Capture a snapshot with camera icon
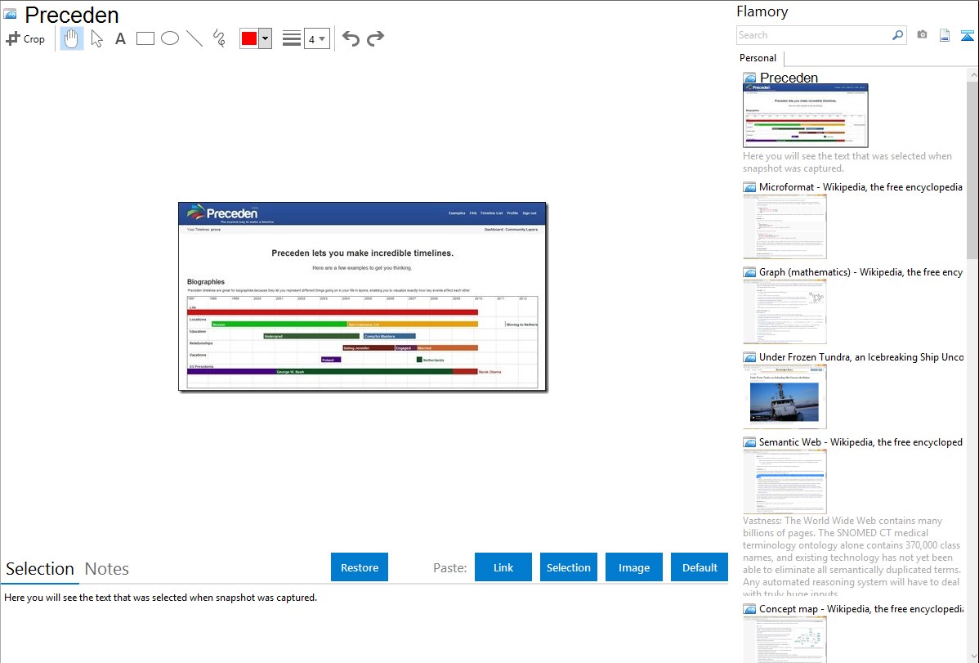 tap(922, 35)
